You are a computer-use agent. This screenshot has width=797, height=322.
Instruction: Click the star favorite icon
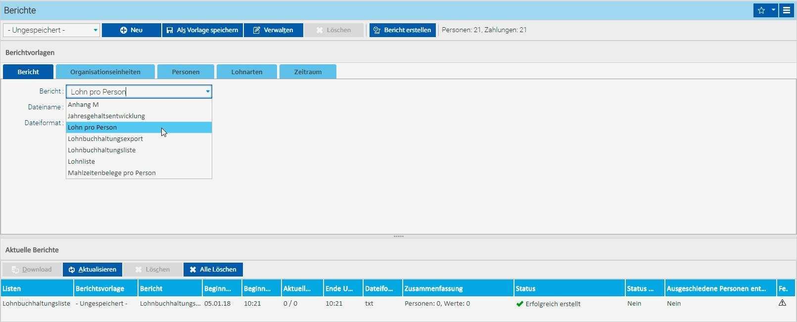point(761,10)
